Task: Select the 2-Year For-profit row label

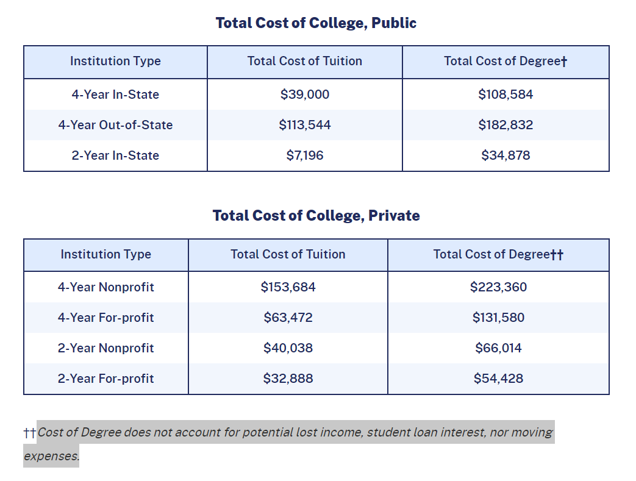Action: pyautogui.click(x=106, y=379)
